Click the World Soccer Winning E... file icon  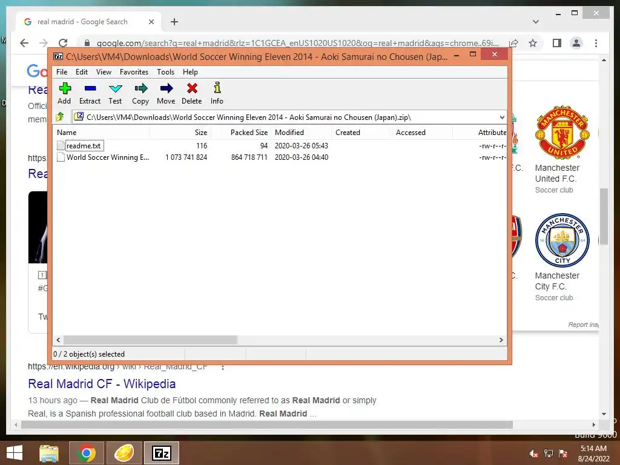point(61,157)
